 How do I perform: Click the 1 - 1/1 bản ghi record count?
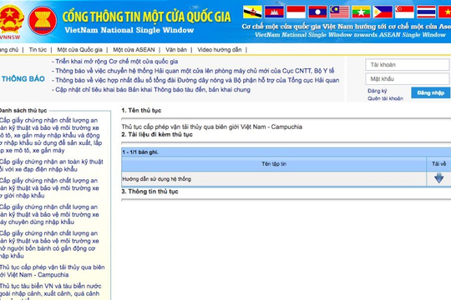(x=140, y=152)
